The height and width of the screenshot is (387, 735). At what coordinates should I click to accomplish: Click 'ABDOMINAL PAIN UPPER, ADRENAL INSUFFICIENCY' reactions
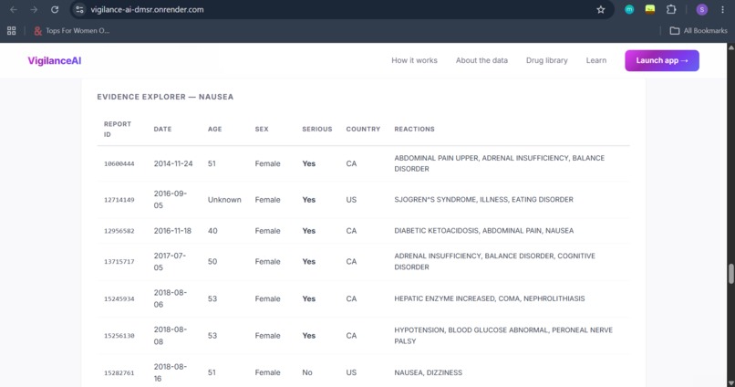[x=499, y=163]
